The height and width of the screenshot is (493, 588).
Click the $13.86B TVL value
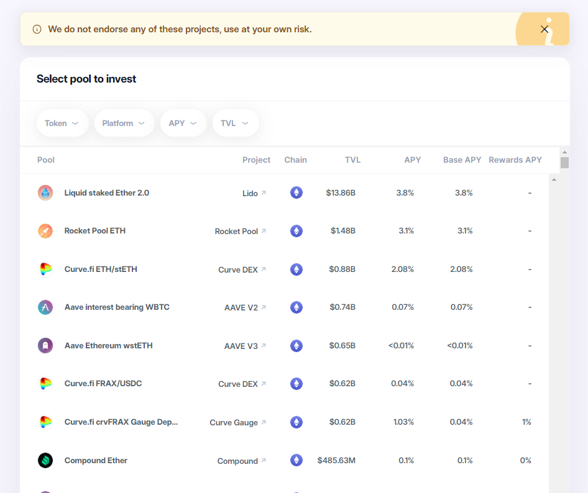point(341,193)
